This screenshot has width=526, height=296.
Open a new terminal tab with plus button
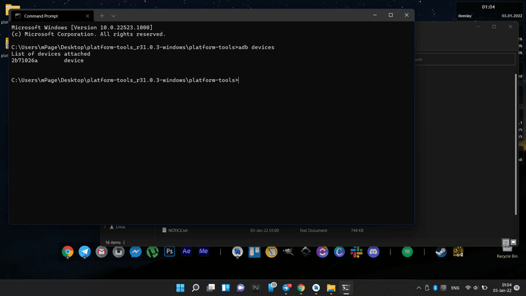coord(102,16)
